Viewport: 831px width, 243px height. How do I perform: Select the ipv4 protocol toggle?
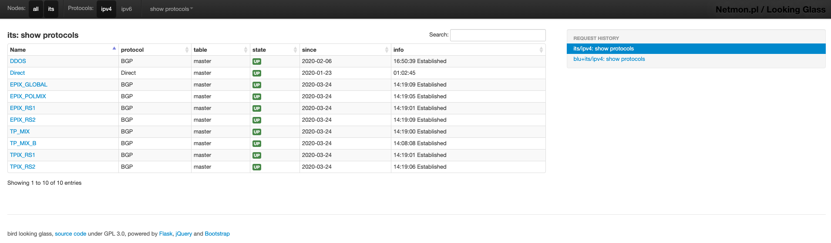106,9
